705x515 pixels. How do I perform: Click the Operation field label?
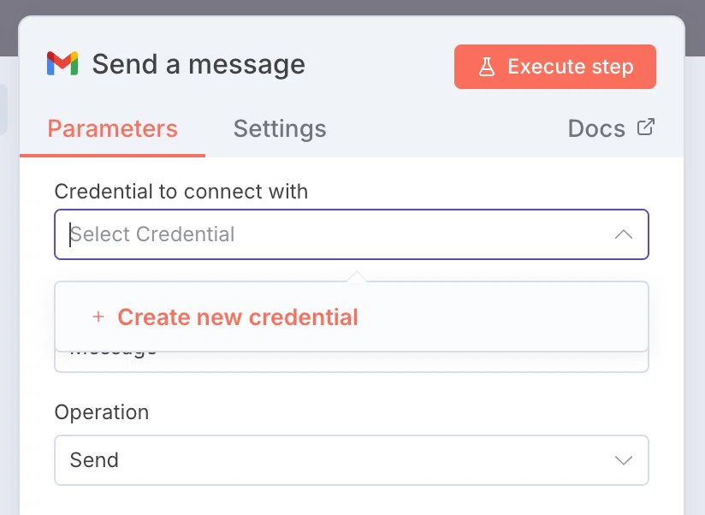(x=102, y=412)
